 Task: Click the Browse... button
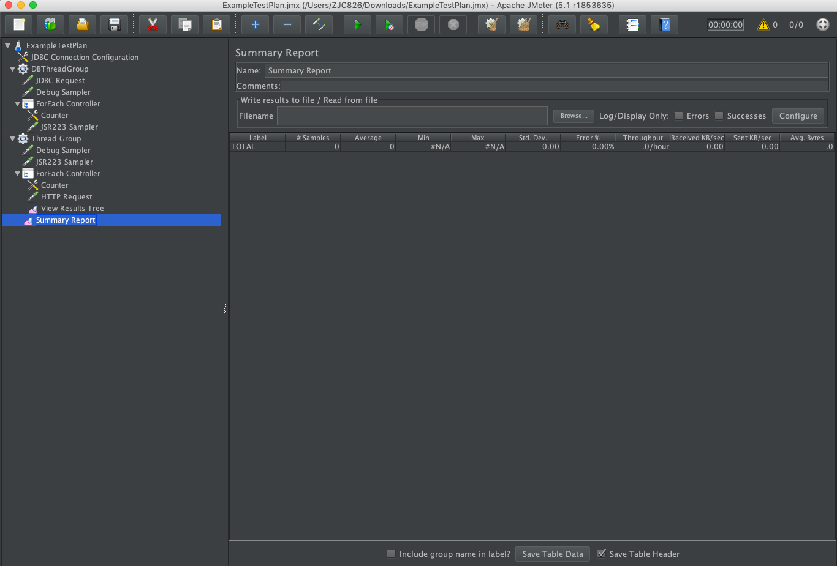pyautogui.click(x=574, y=116)
